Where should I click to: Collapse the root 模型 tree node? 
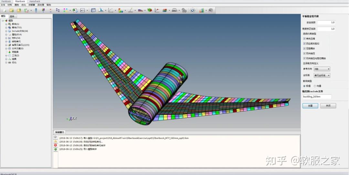[3, 21]
